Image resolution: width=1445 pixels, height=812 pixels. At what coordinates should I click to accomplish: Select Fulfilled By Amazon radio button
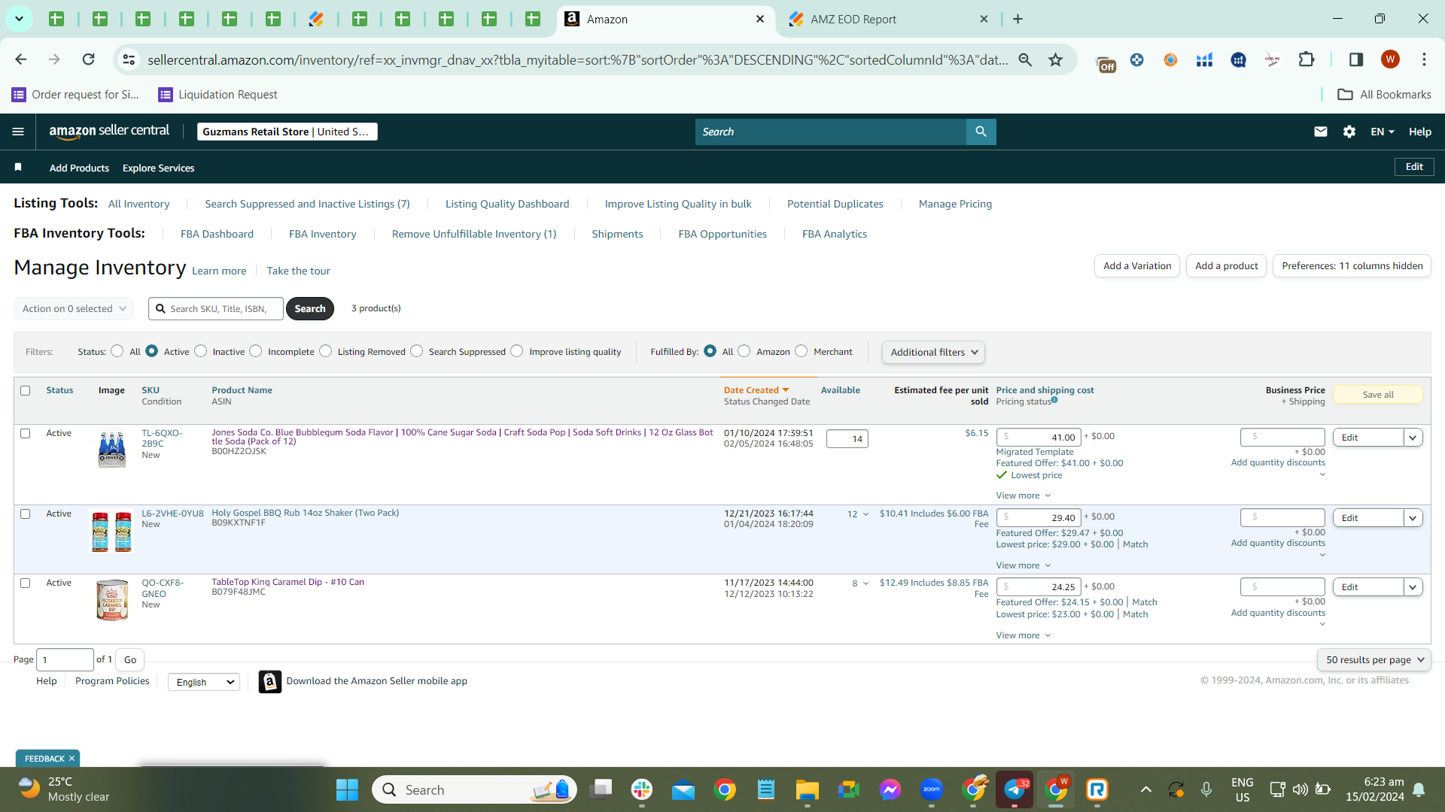(x=744, y=351)
